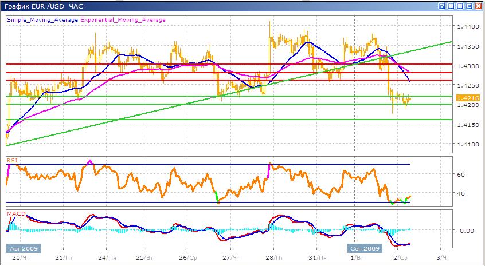Click the 27/Чт date on time axis
This screenshot has height=266, width=485.
pos(230,258)
